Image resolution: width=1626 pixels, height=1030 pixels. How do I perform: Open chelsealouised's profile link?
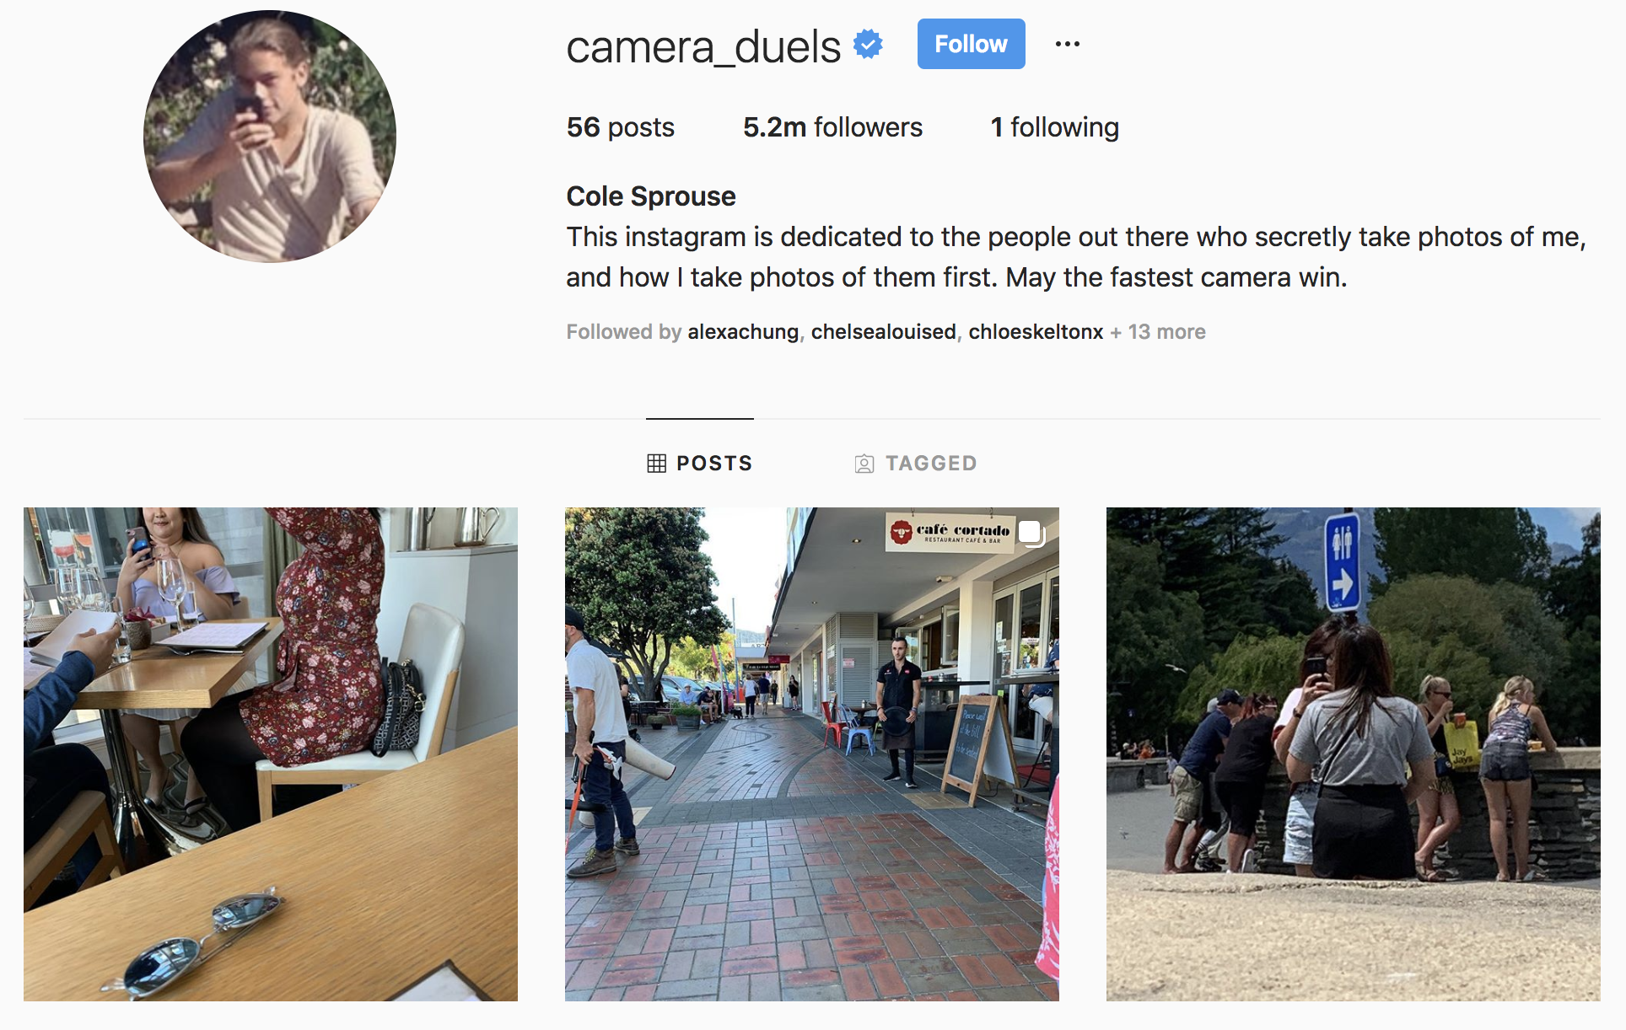pos(883,332)
